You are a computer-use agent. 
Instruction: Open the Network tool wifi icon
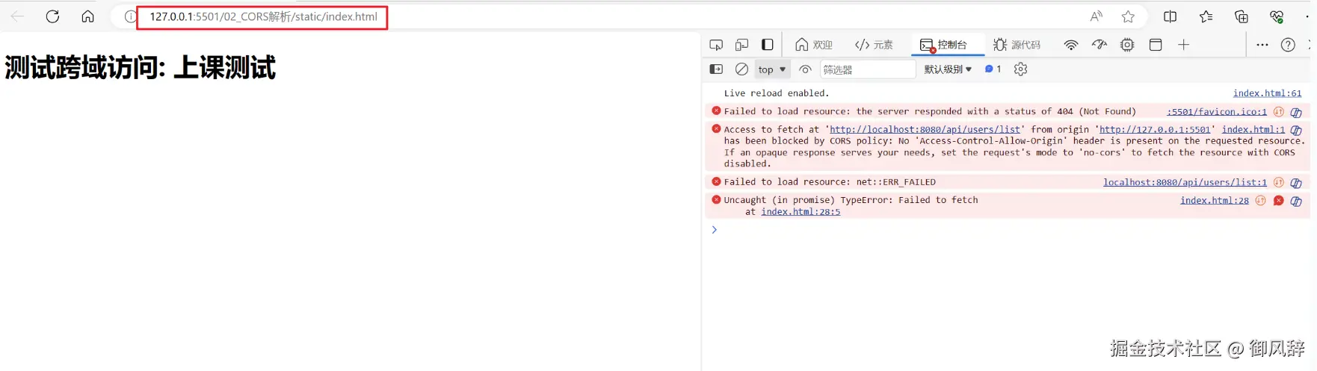click(1071, 45)
